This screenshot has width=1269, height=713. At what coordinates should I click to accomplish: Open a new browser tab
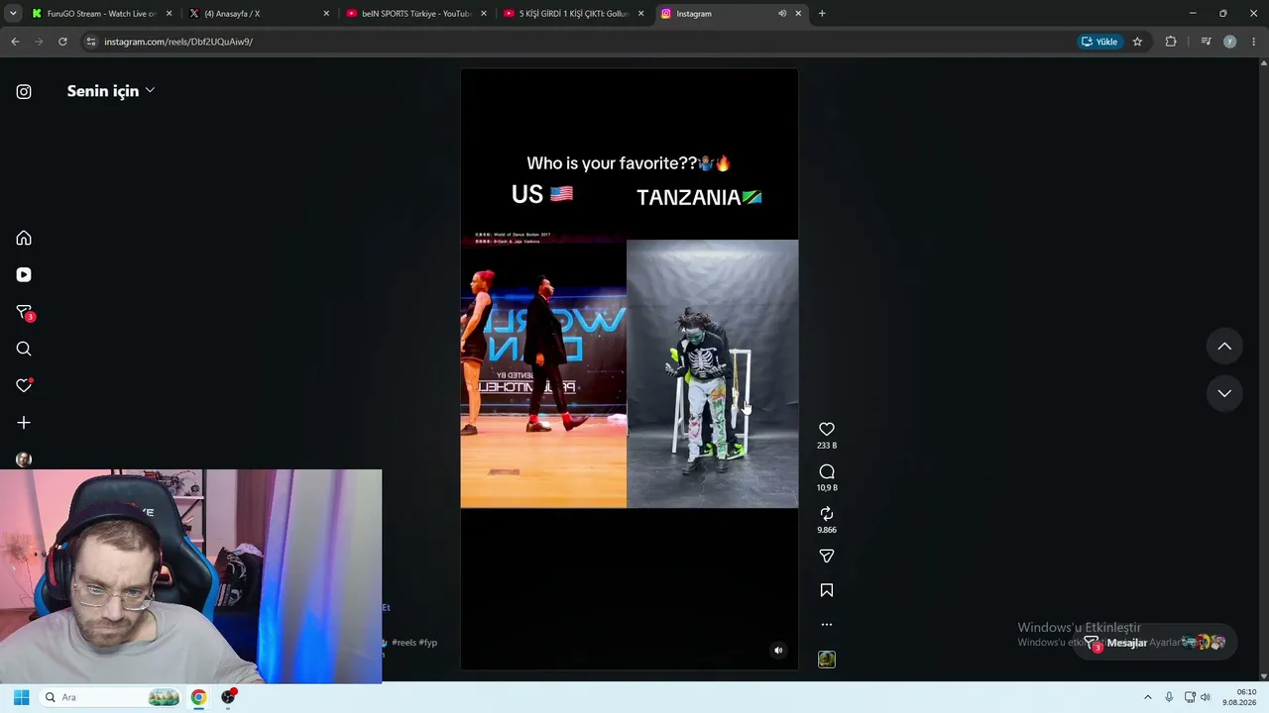822,14
